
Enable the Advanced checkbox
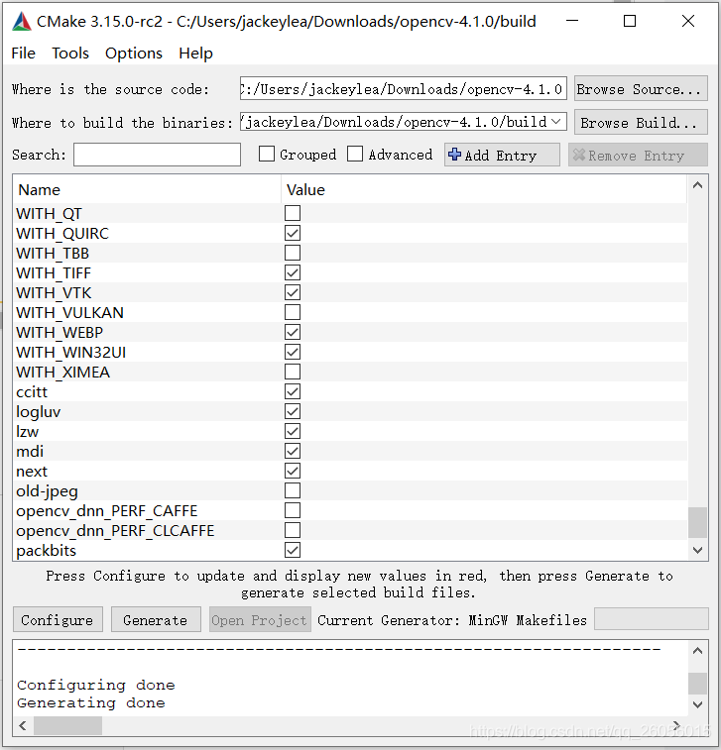(x=355, y=154)
